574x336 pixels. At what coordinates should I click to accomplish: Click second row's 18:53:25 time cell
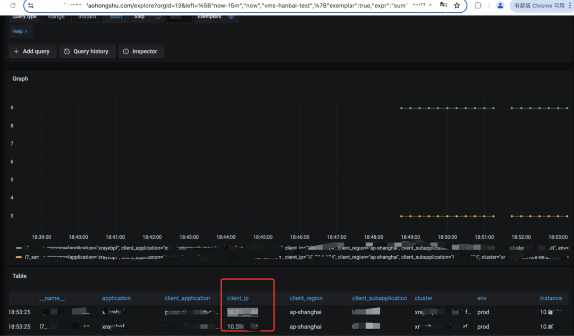click(x=20, y=326)
